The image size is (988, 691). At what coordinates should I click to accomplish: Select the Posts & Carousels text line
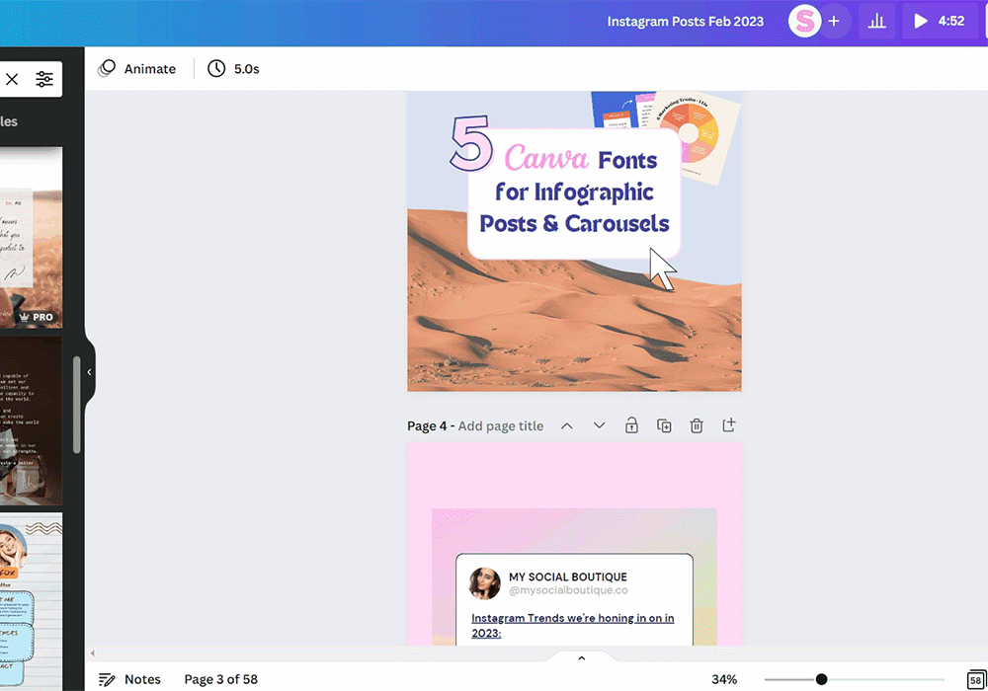point(574,223)
